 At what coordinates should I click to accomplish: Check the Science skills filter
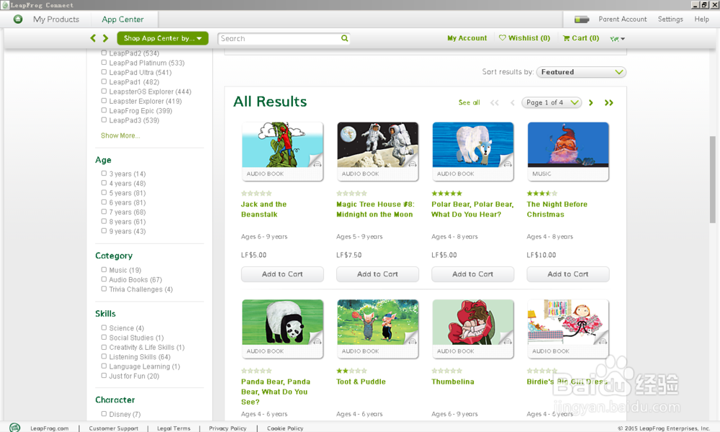[104, 328]
